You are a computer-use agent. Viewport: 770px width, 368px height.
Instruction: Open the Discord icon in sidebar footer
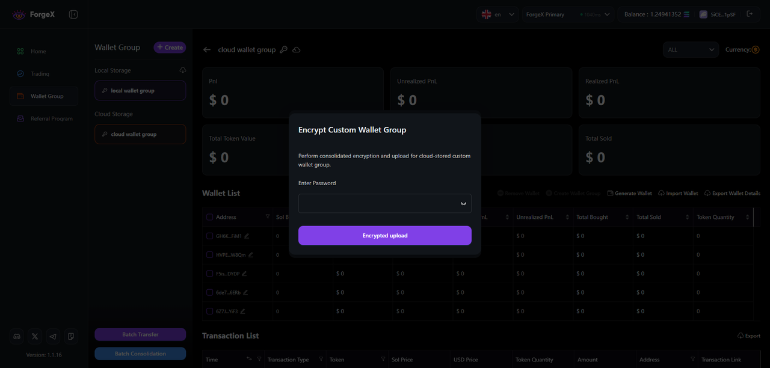coord(17,337)
